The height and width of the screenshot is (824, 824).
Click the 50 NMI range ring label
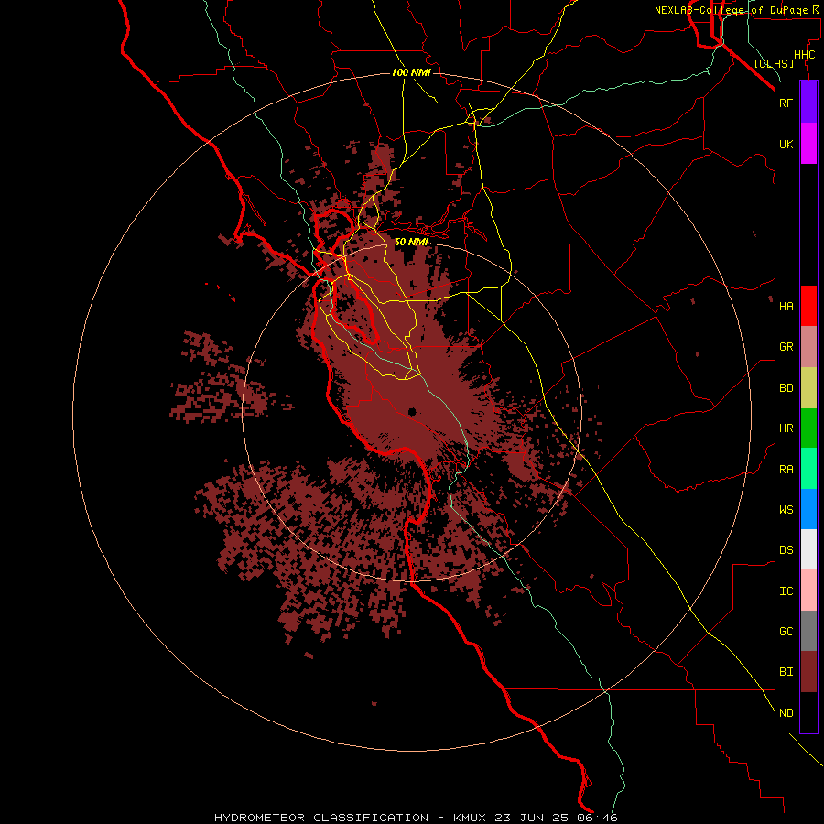[x=411, y=243]
